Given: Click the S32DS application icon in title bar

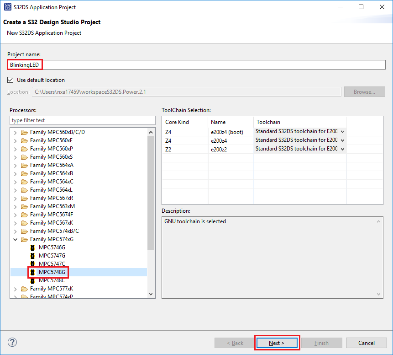Looking at the screenshot, I should (x=8, y=7).
